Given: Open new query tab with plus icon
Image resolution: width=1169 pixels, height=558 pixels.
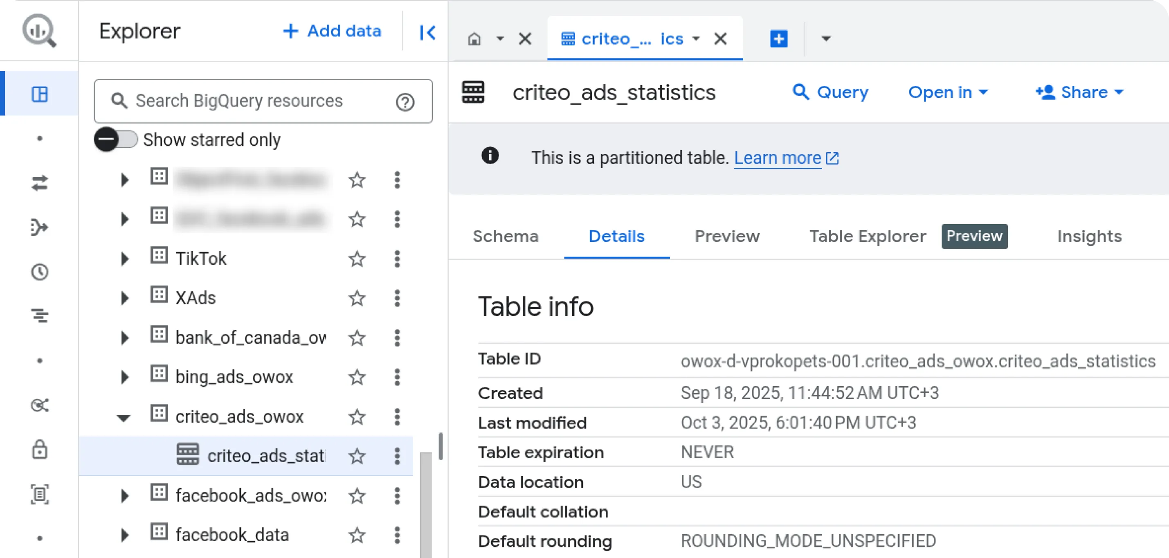Looking at the screenshot, I should point(778,38).
